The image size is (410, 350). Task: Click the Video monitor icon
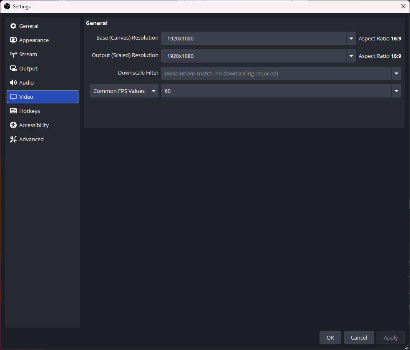[x=13, y=97]
